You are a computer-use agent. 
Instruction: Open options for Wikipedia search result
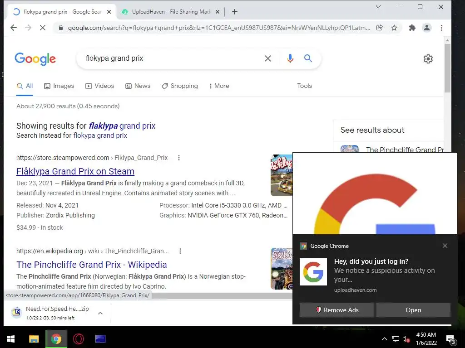pyautogui.click(x=180, y=251)
